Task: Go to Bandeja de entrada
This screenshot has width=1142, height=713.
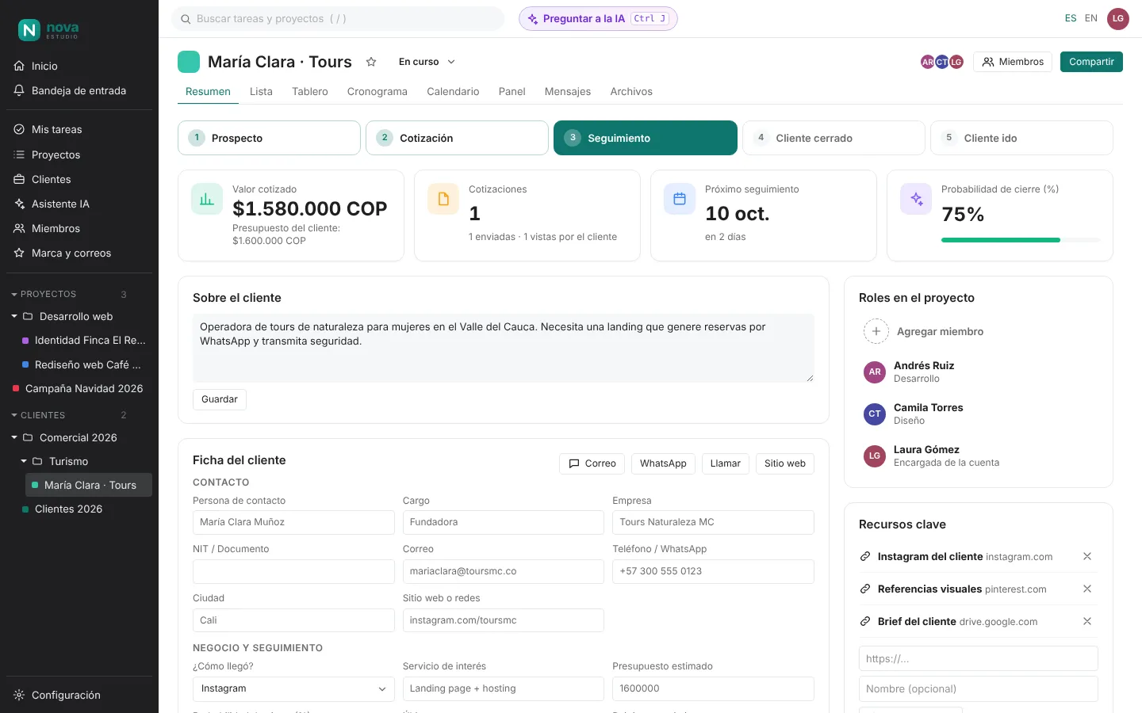Action: pos(79,91)
